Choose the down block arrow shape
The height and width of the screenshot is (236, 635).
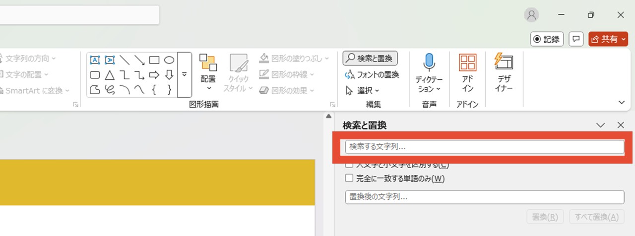point(169,75)
